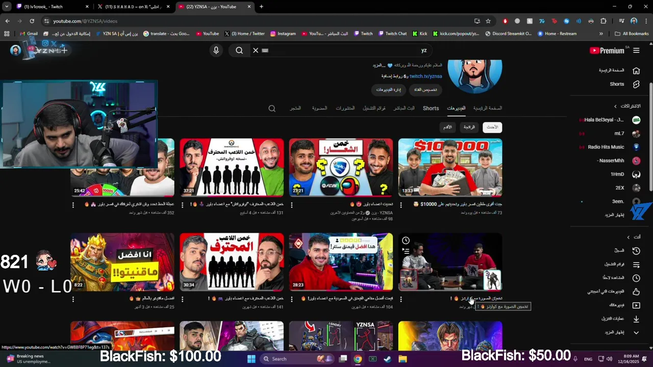Open the File Explorer taskbar icon

coord(402,359)
